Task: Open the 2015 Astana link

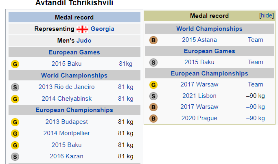Action: 199,40
